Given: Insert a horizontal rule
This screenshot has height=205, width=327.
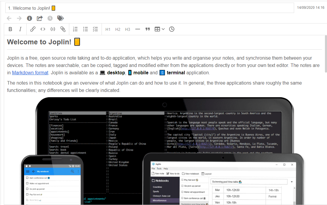Looking at the screenshot, I should 138,29.
